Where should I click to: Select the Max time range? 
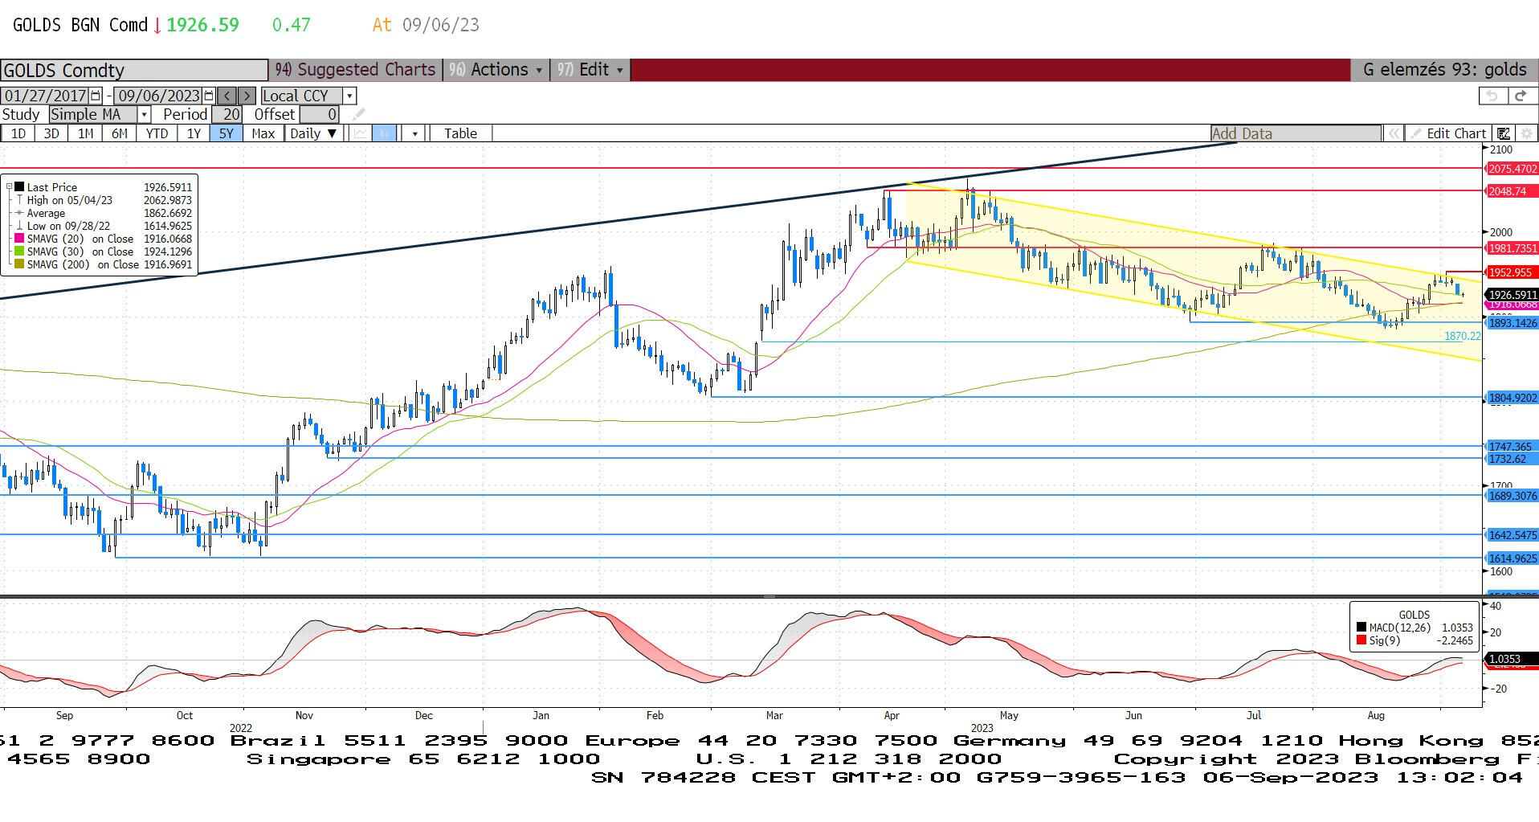pos(263,133)
